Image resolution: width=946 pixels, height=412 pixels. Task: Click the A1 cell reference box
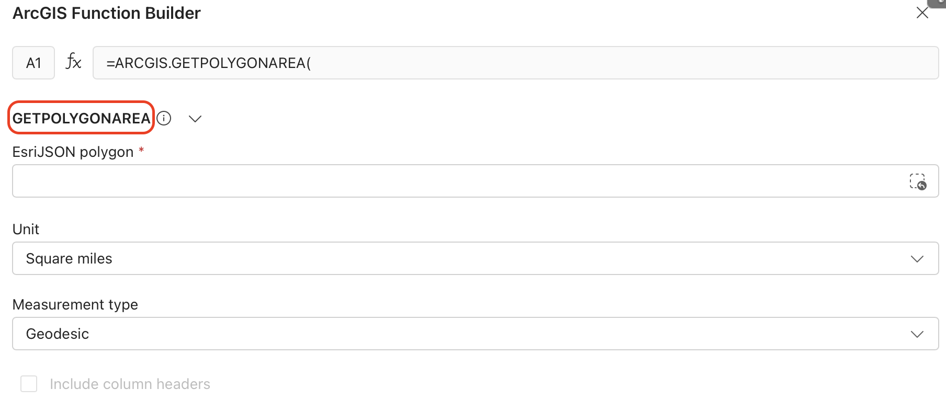click(x=33, y=63)
